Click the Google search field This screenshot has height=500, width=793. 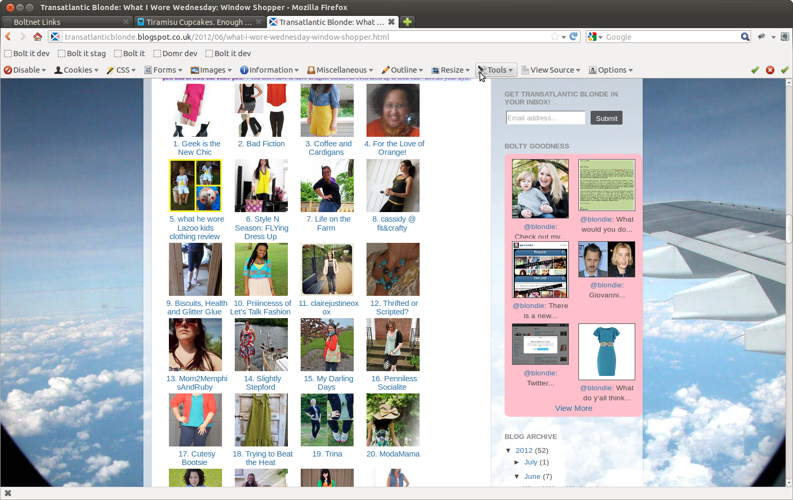click(672, 37)
